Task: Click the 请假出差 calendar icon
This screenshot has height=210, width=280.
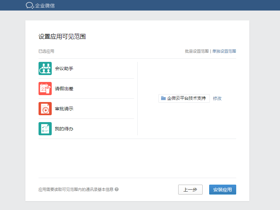Action: (x=45, y=89)
